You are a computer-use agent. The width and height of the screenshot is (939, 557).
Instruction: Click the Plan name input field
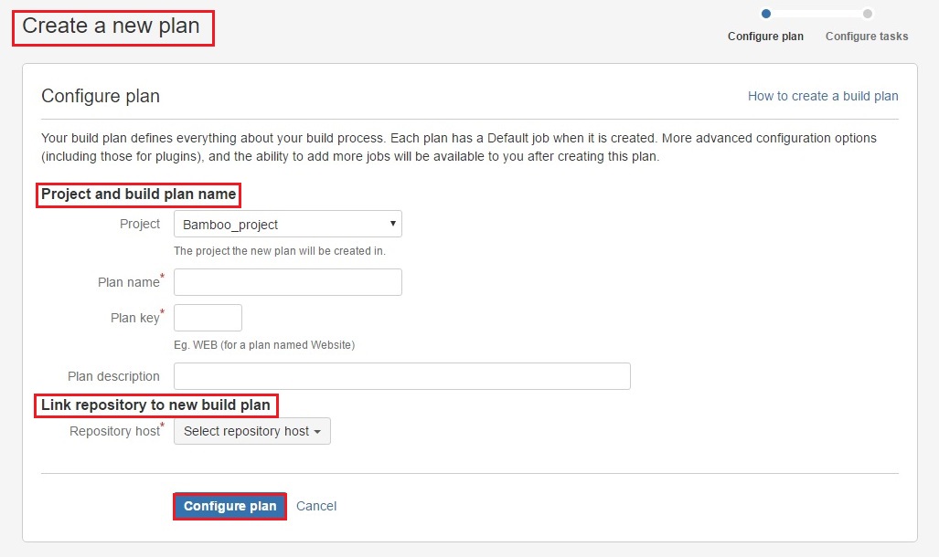tap(287, 282)
